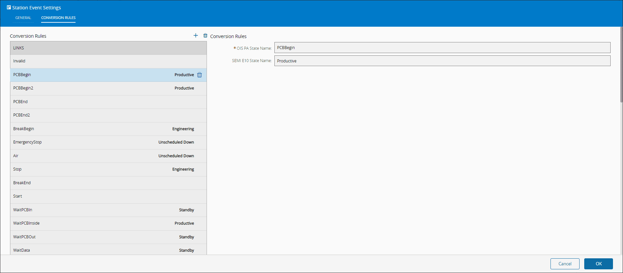Image resolution: width=623 pixels, height=273 pixels.
Task: Select the PCBBegin2 rule row
Action: click(108, 88)
